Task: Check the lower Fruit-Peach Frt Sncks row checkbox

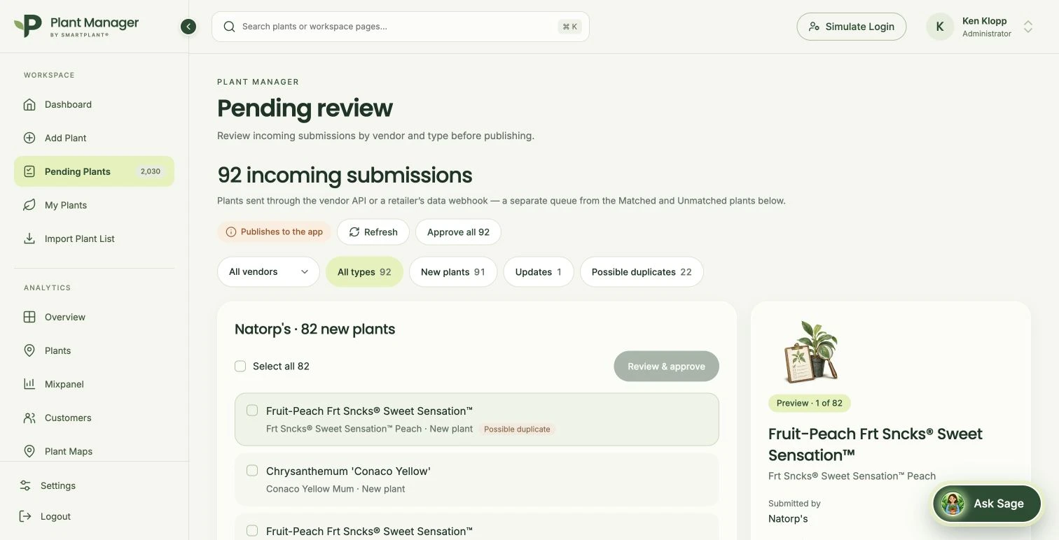Action: coord(252,531)
